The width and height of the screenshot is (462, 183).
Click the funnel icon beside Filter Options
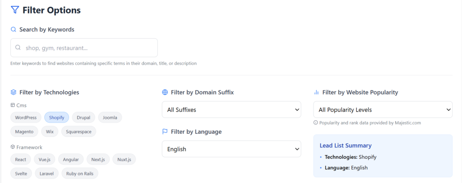coord(15,10)
